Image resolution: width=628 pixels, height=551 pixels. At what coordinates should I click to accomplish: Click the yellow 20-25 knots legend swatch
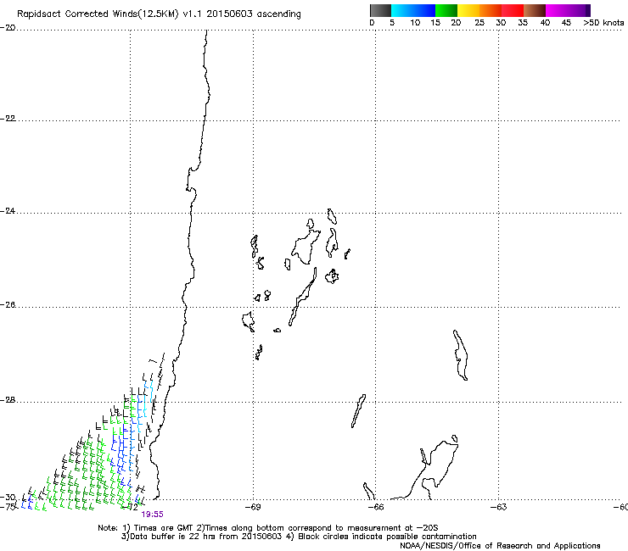point(468,10)
